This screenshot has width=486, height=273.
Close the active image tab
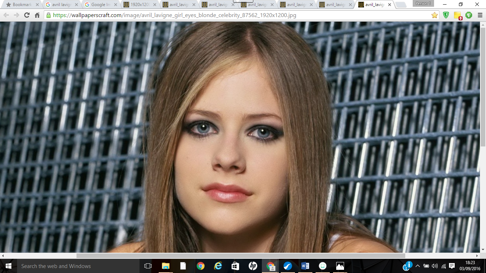point(390,5)
